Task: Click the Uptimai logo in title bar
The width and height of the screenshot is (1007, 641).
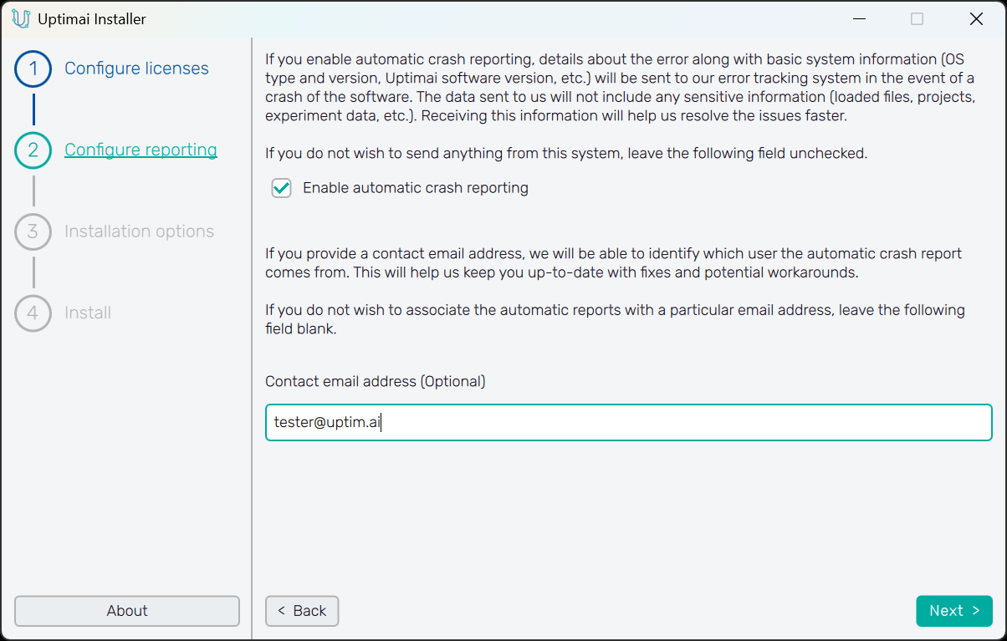Action: click(x=21, y=18)
